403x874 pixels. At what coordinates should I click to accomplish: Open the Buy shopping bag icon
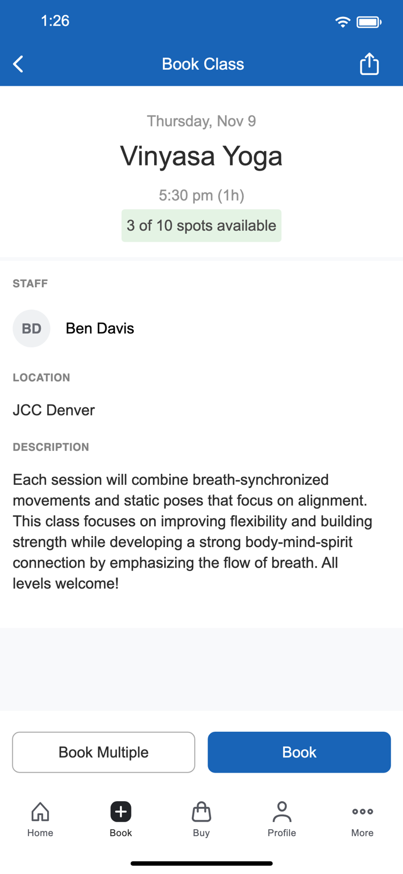pyautogui.click(x=201, y=811)
